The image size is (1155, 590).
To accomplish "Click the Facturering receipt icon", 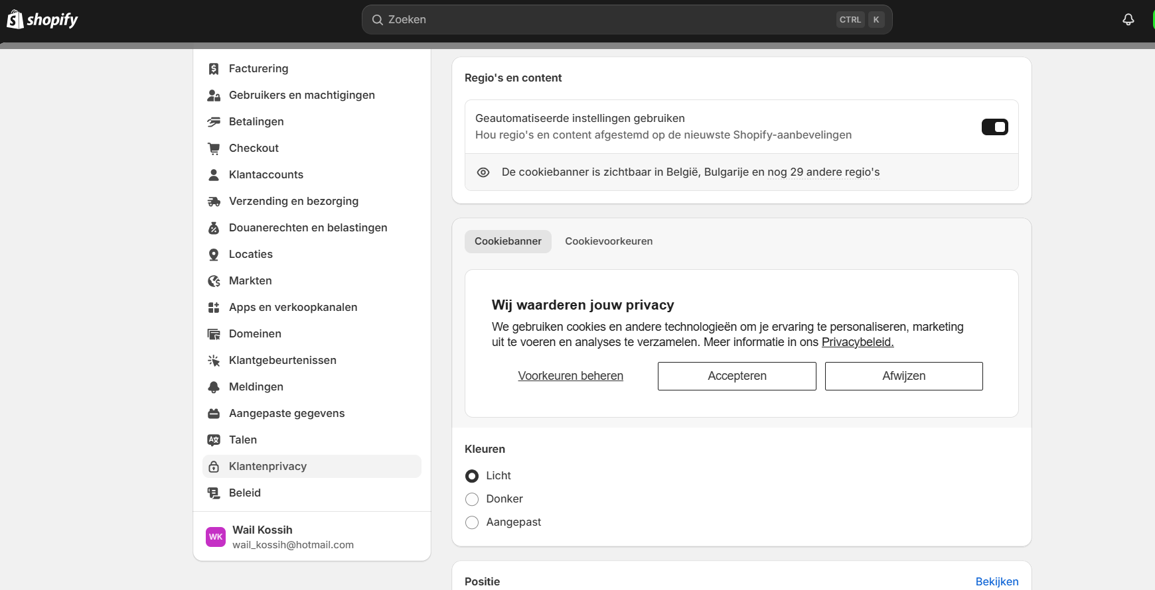I will pos(214,69).
